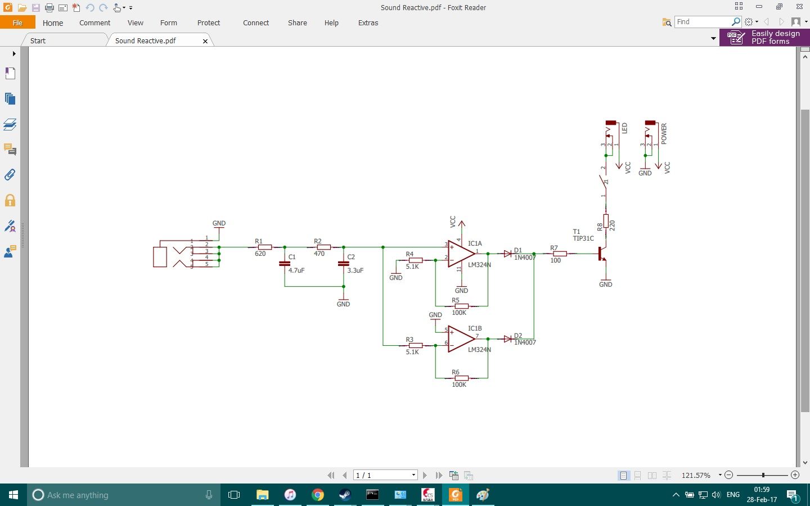Enable continuous page view mode

click(638, 476)
